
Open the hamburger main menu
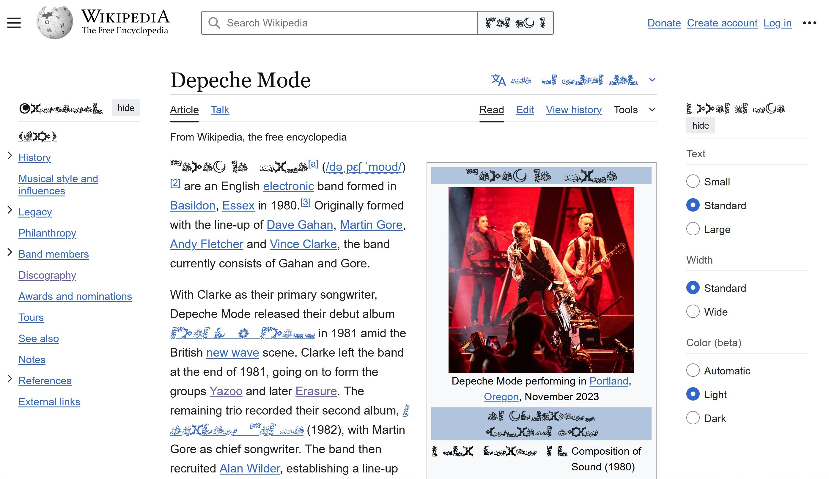14,23
